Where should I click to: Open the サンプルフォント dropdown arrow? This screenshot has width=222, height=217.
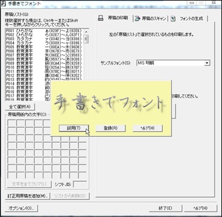207,63
